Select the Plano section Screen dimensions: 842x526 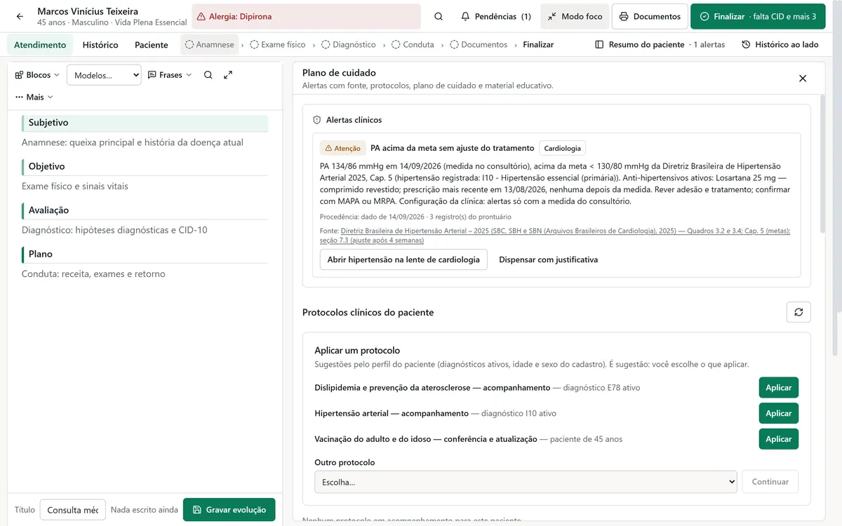click(x=145, y=254)
